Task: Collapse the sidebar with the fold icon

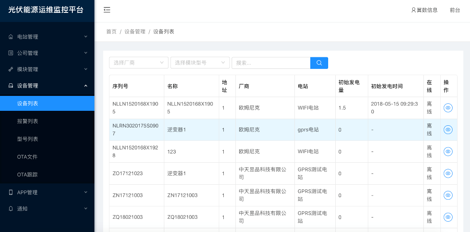Action: pyautogui.click(x=107, y=10)
